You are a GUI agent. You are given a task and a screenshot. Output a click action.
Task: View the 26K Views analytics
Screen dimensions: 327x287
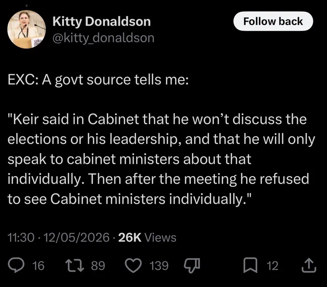147,238
